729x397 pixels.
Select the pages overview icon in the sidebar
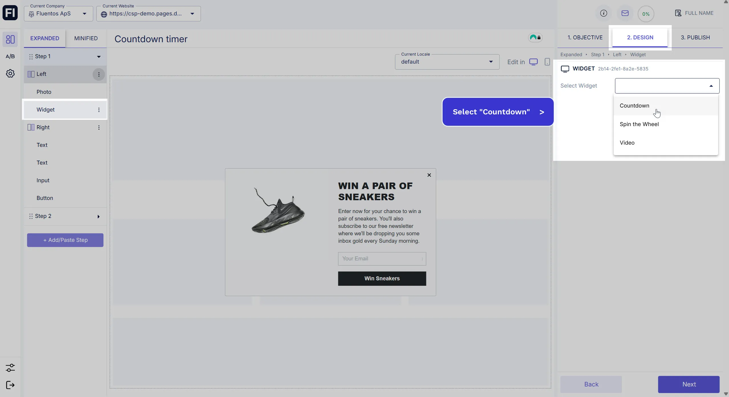pyautogui.click(x=10, y=39)
